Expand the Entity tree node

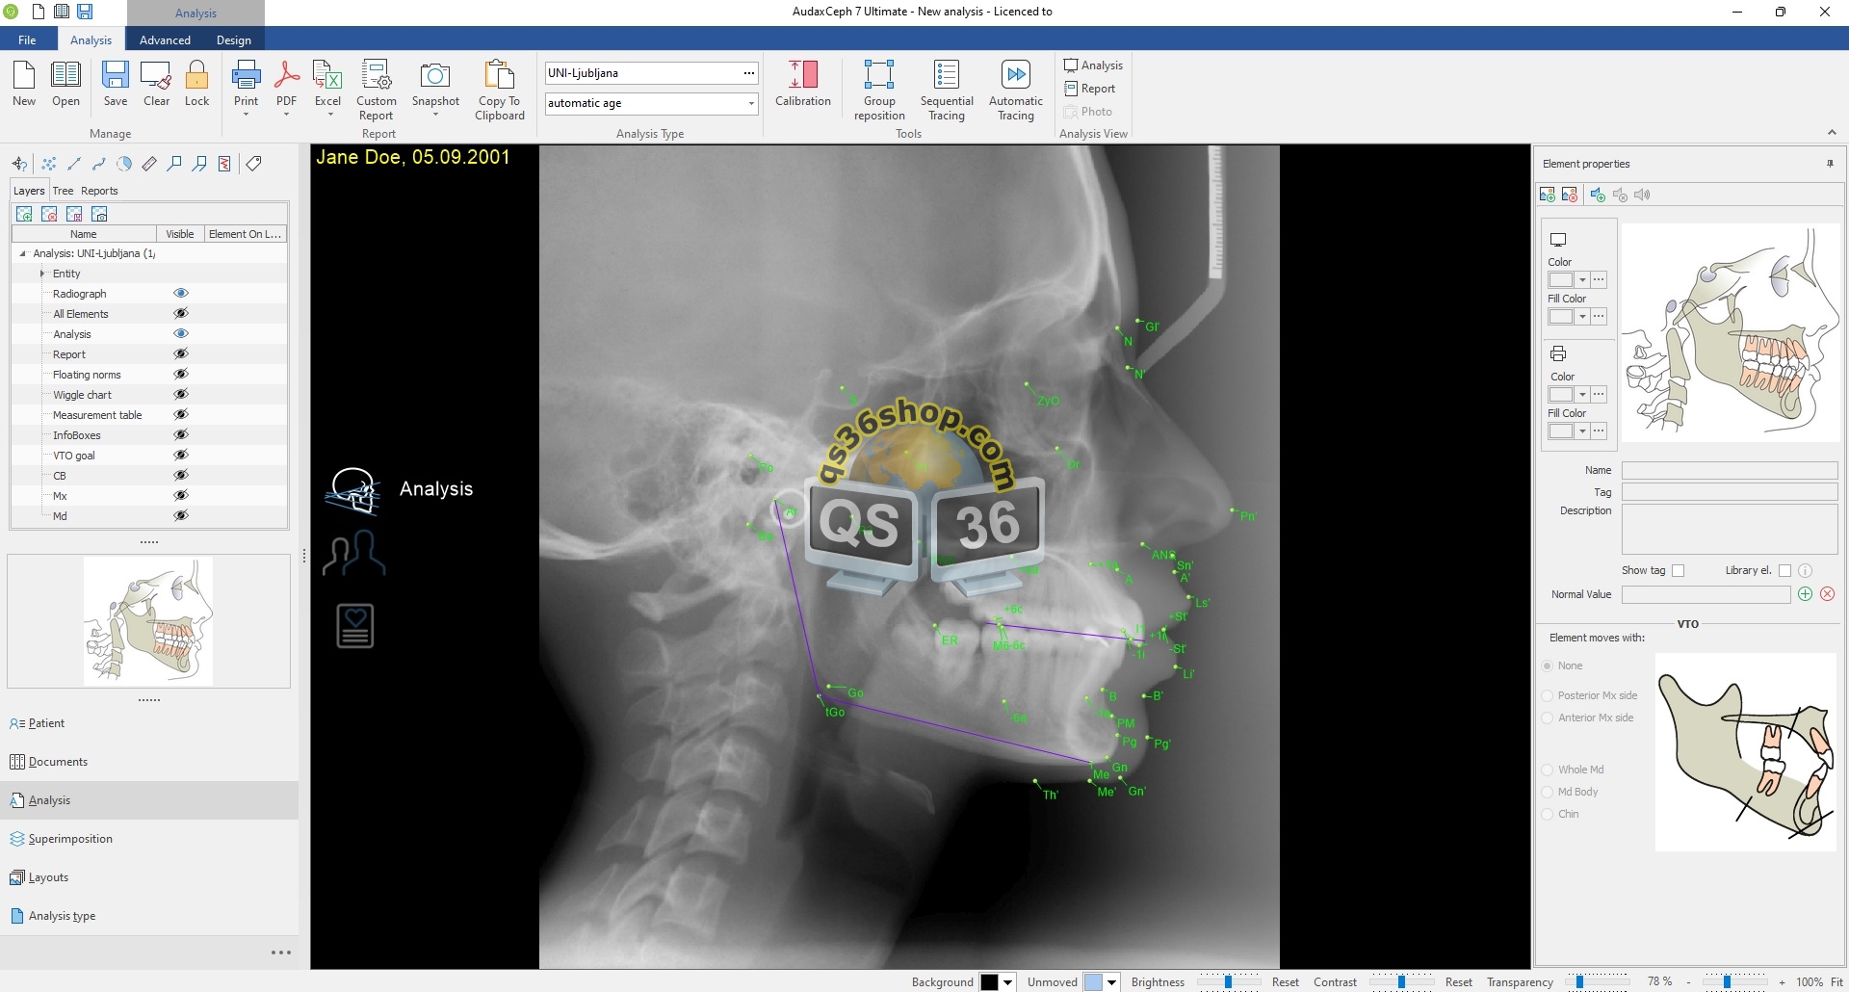[42, 274]
